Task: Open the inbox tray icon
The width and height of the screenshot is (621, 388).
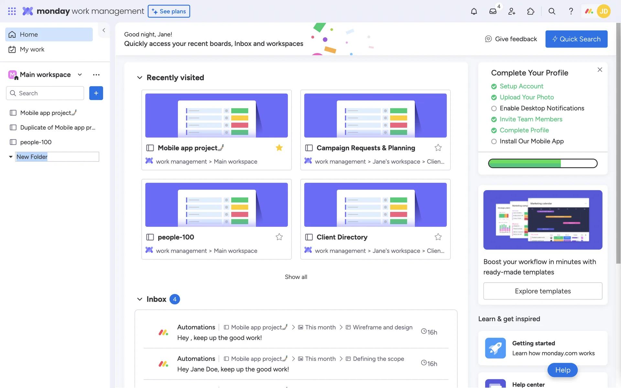Action: [x=493, y=11]
